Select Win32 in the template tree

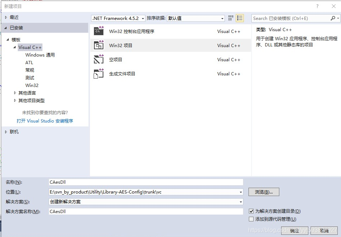[x=32, y=85]
